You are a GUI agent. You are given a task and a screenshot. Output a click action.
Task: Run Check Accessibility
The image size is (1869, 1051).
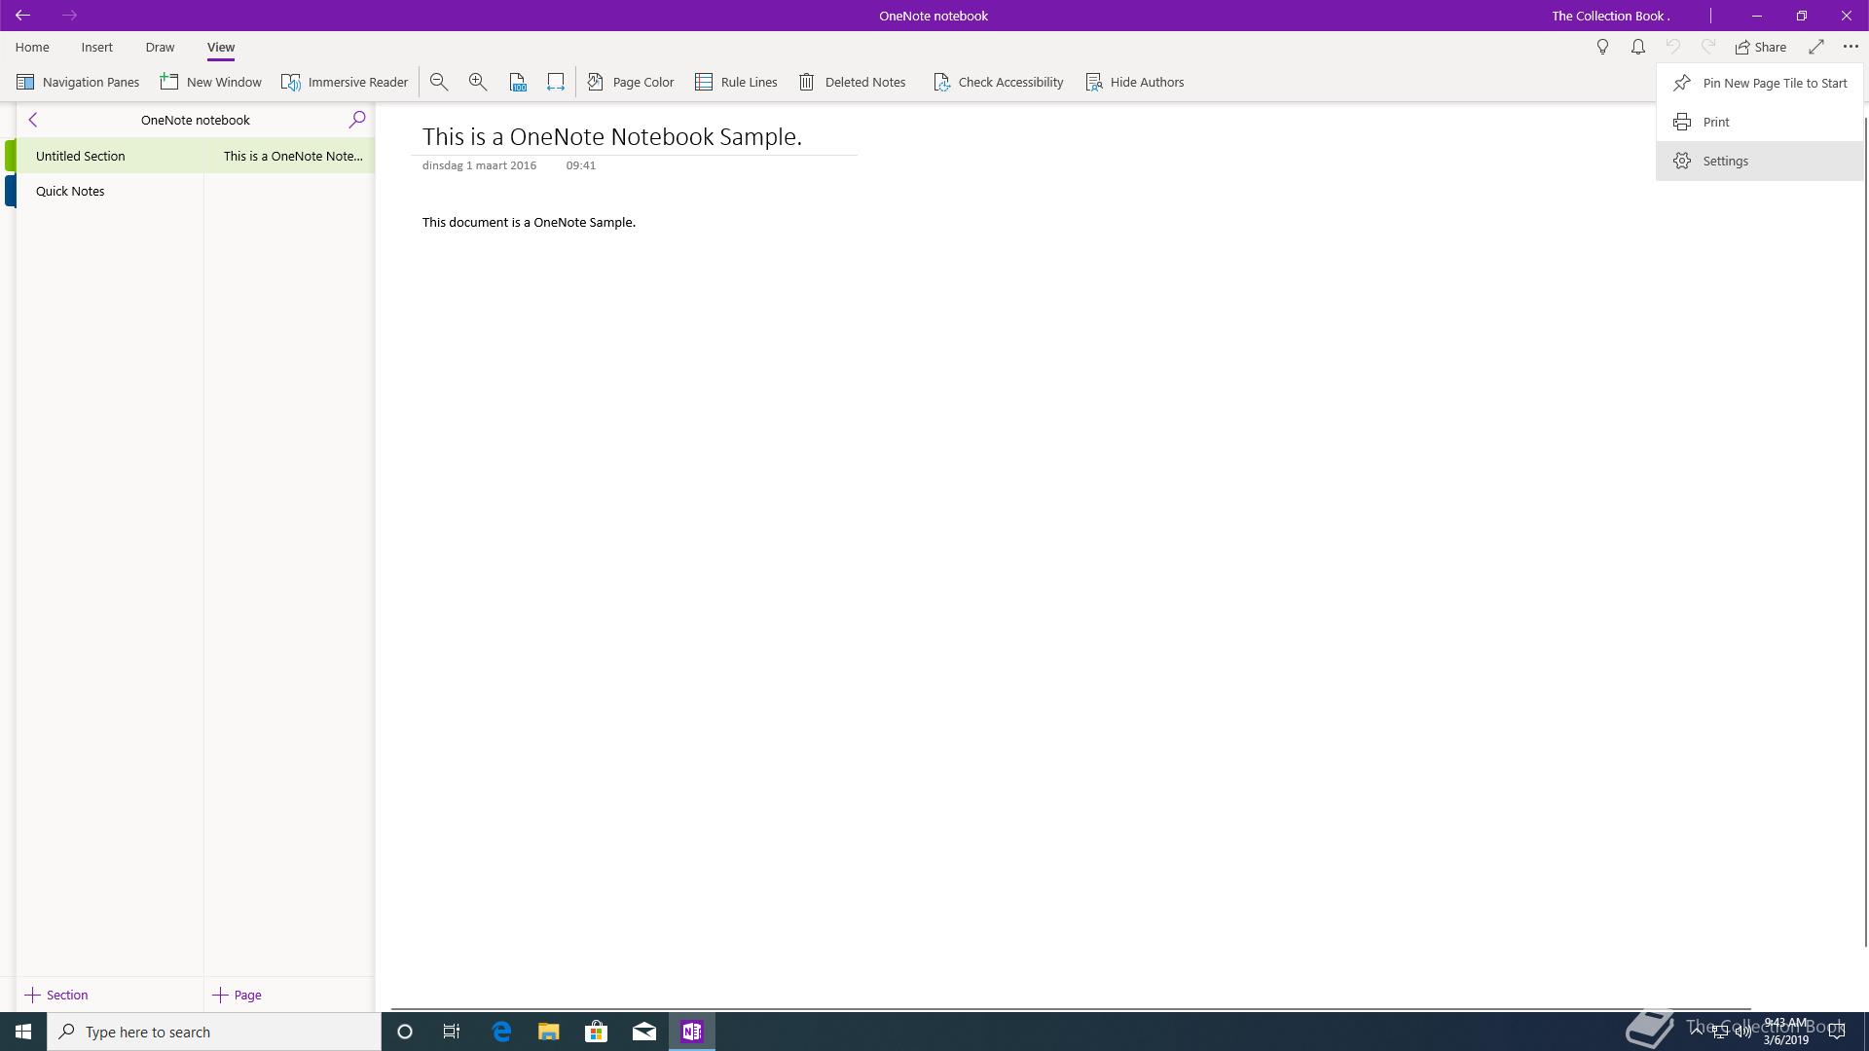coord(998,82)
